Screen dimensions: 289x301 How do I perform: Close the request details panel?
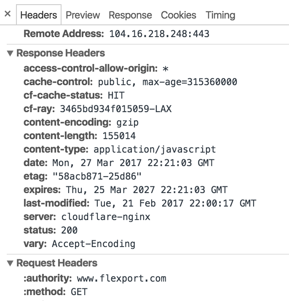(x=8, y=14)
